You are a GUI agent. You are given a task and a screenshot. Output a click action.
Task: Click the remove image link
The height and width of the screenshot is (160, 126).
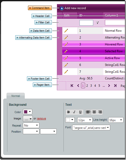pyautogui.click(x=41, y=118)
